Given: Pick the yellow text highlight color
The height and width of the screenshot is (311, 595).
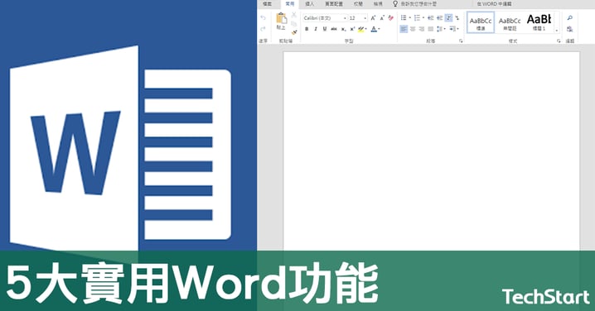Looking at the screenshot, I should pos(360,29).
